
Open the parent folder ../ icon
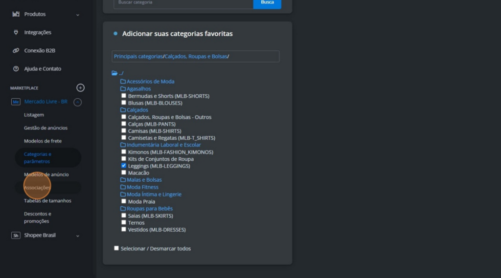(x=115, y=73)
